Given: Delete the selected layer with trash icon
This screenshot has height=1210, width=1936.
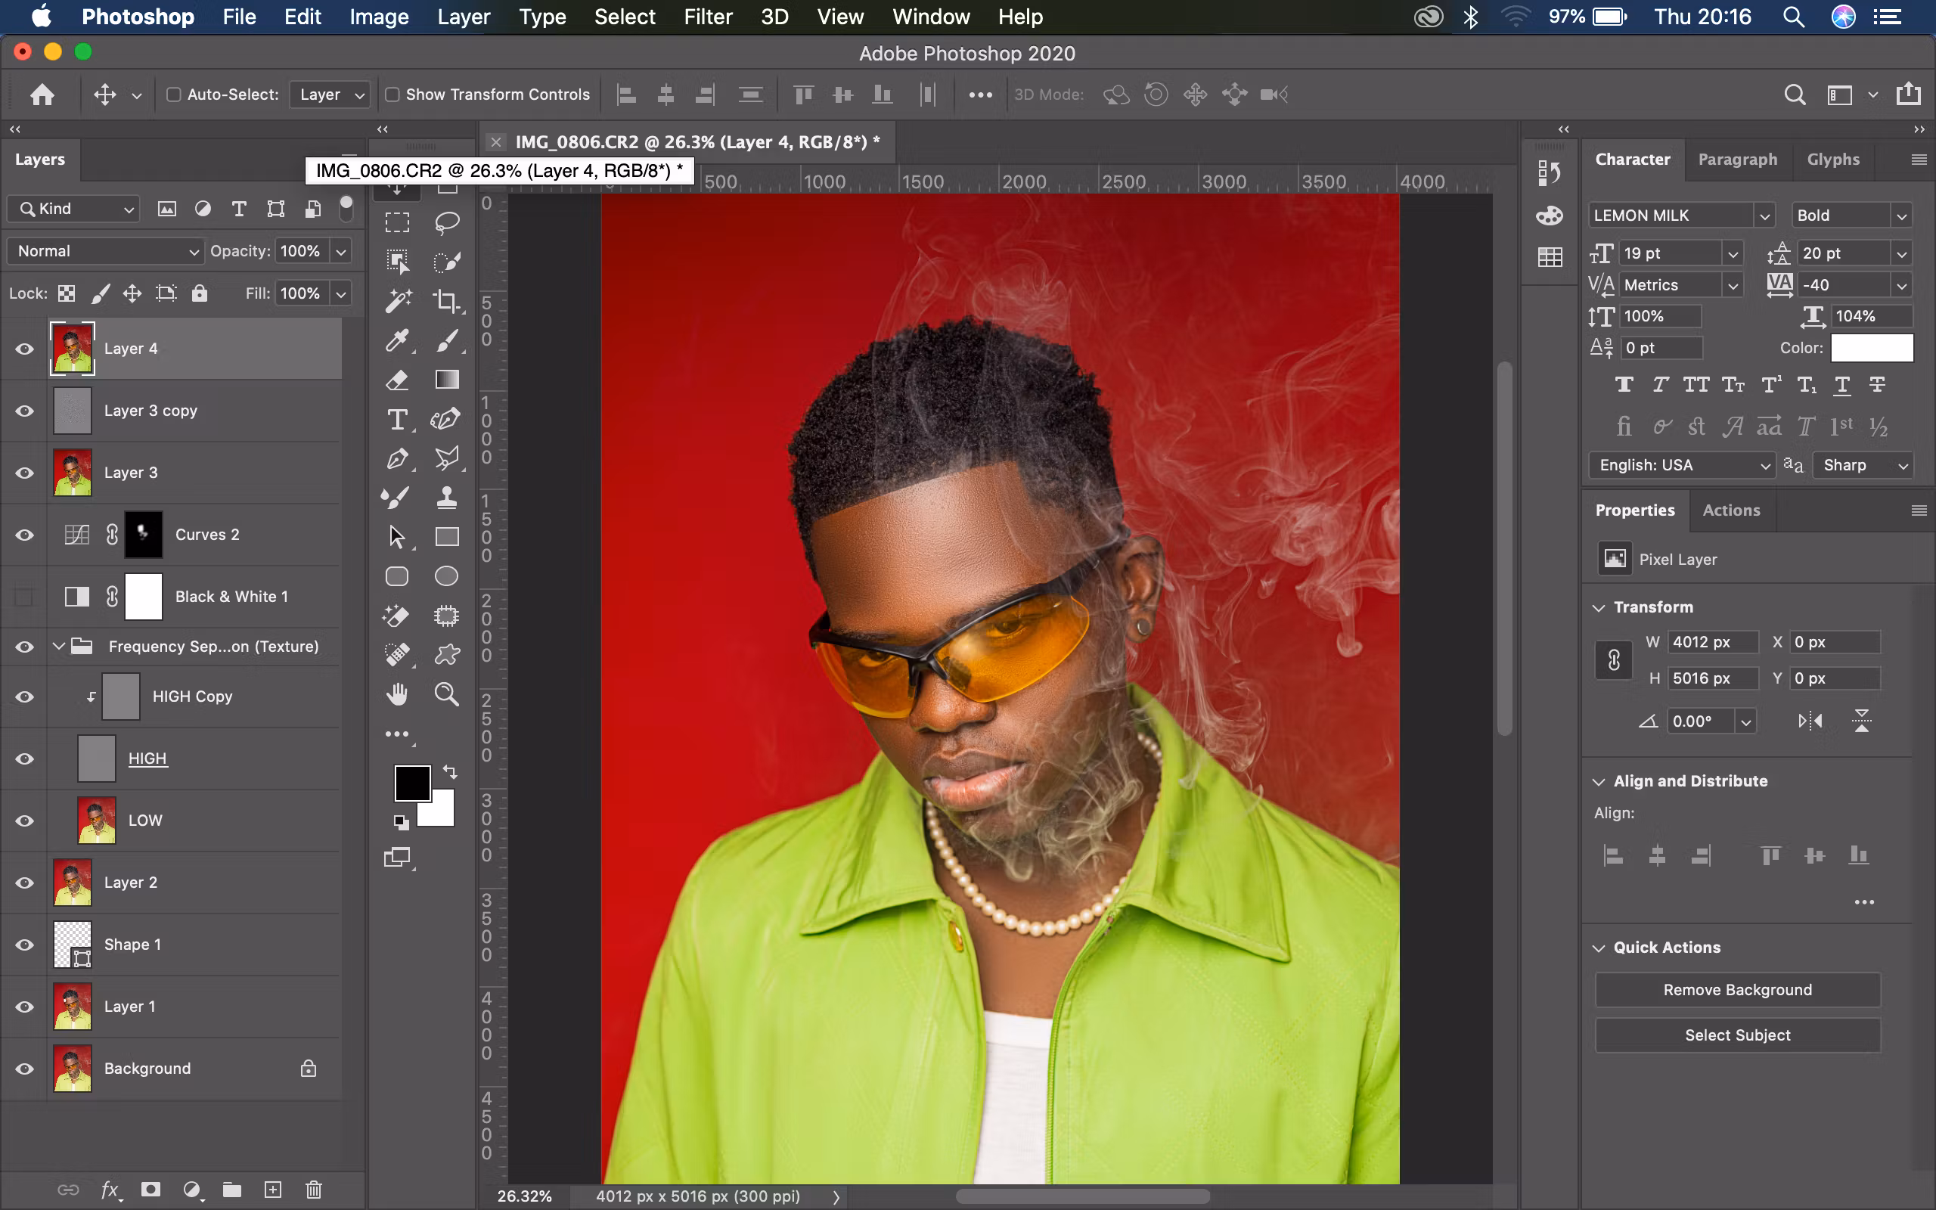Looking at the screenshot, I should (314, 1190).
